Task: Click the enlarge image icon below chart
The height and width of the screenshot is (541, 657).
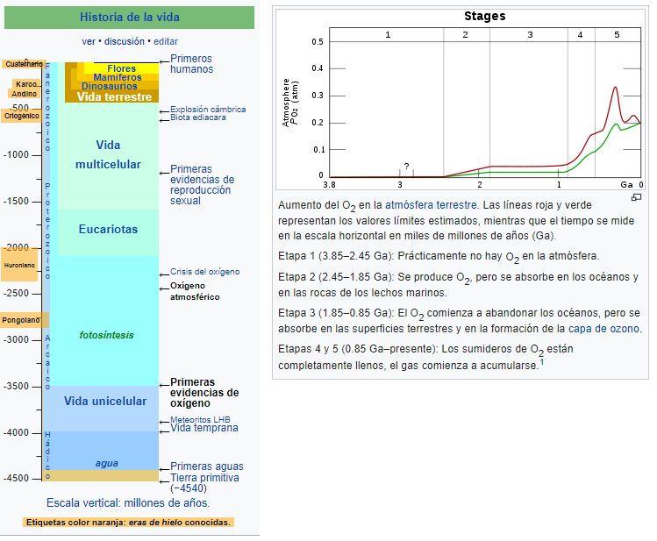Action: point(636,197)
